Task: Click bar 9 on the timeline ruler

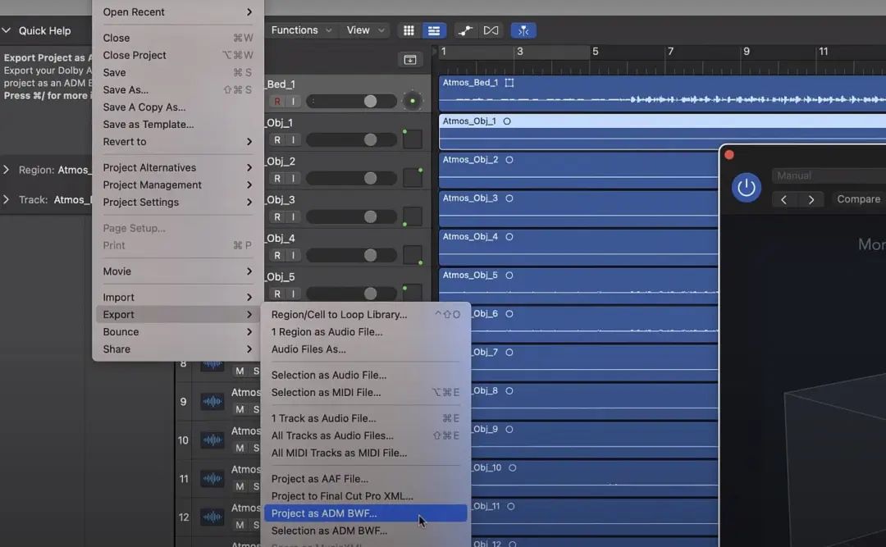Action: pyautogui.click(x=747, y=52)
